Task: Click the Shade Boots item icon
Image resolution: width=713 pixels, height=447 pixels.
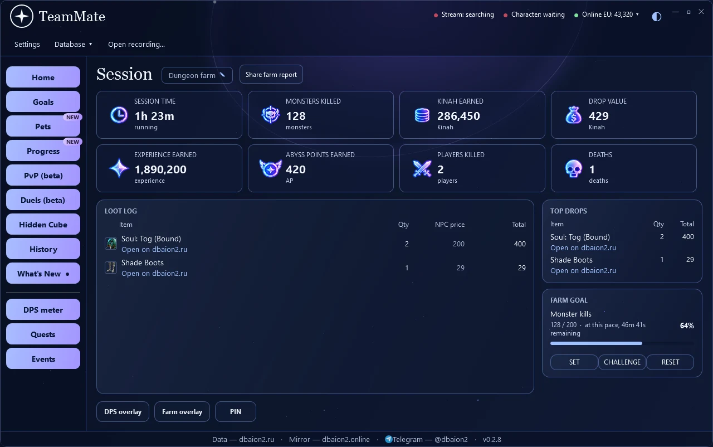Action: 111,268
